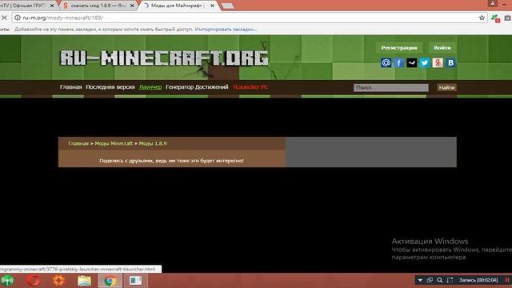512x288 pixels.
Task: Open the Главная nav menu item
Action: [x=70, y=87]
